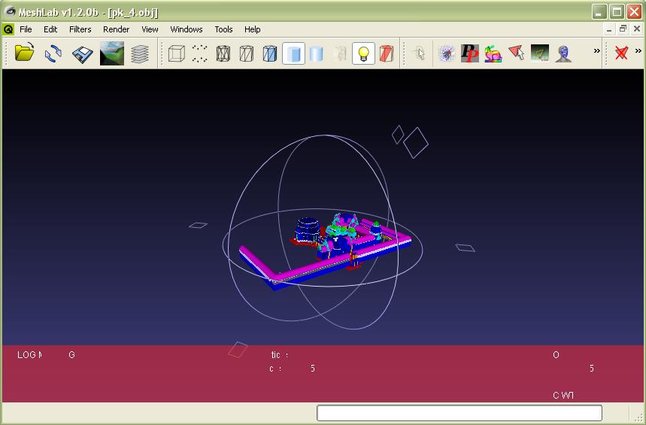646x425 pixels.
Task: Click the greyed texture render icon
Action: coord(340,53)
